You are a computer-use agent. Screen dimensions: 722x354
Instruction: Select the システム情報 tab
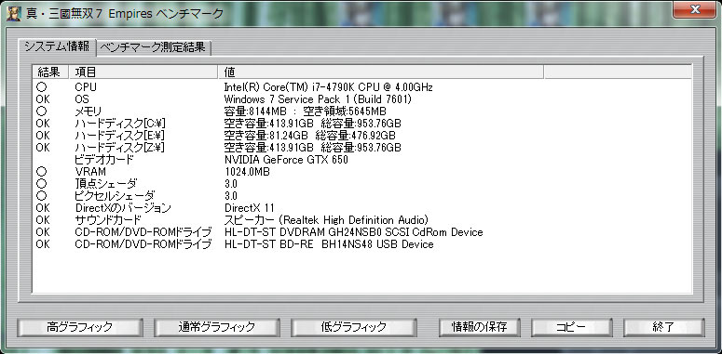coord(57,47)
